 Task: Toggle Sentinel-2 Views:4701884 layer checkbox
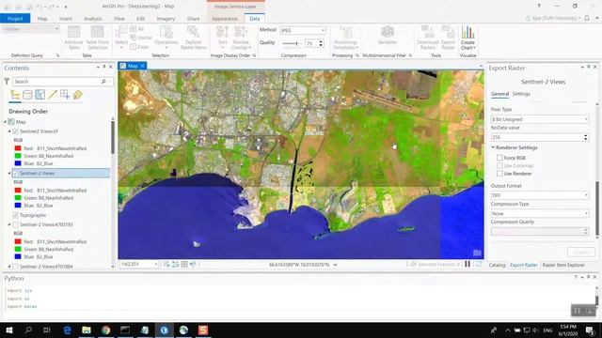point(15,267)
